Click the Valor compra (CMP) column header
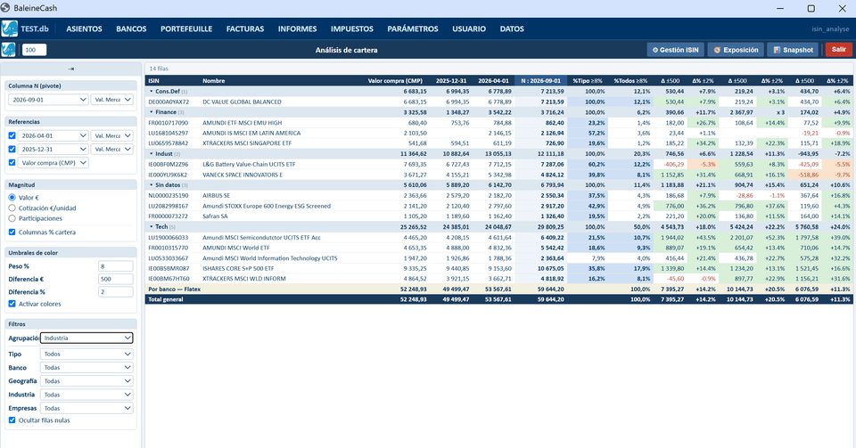This screenshot has height=448, width=856. click(x=395, y=81)
